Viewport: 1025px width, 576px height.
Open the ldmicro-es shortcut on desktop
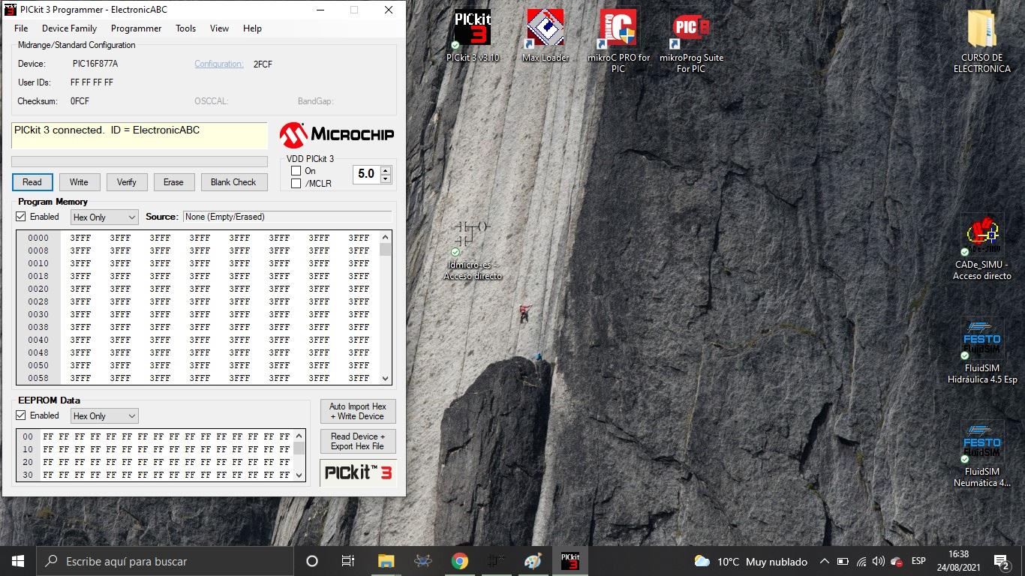(x=472, y=250)
